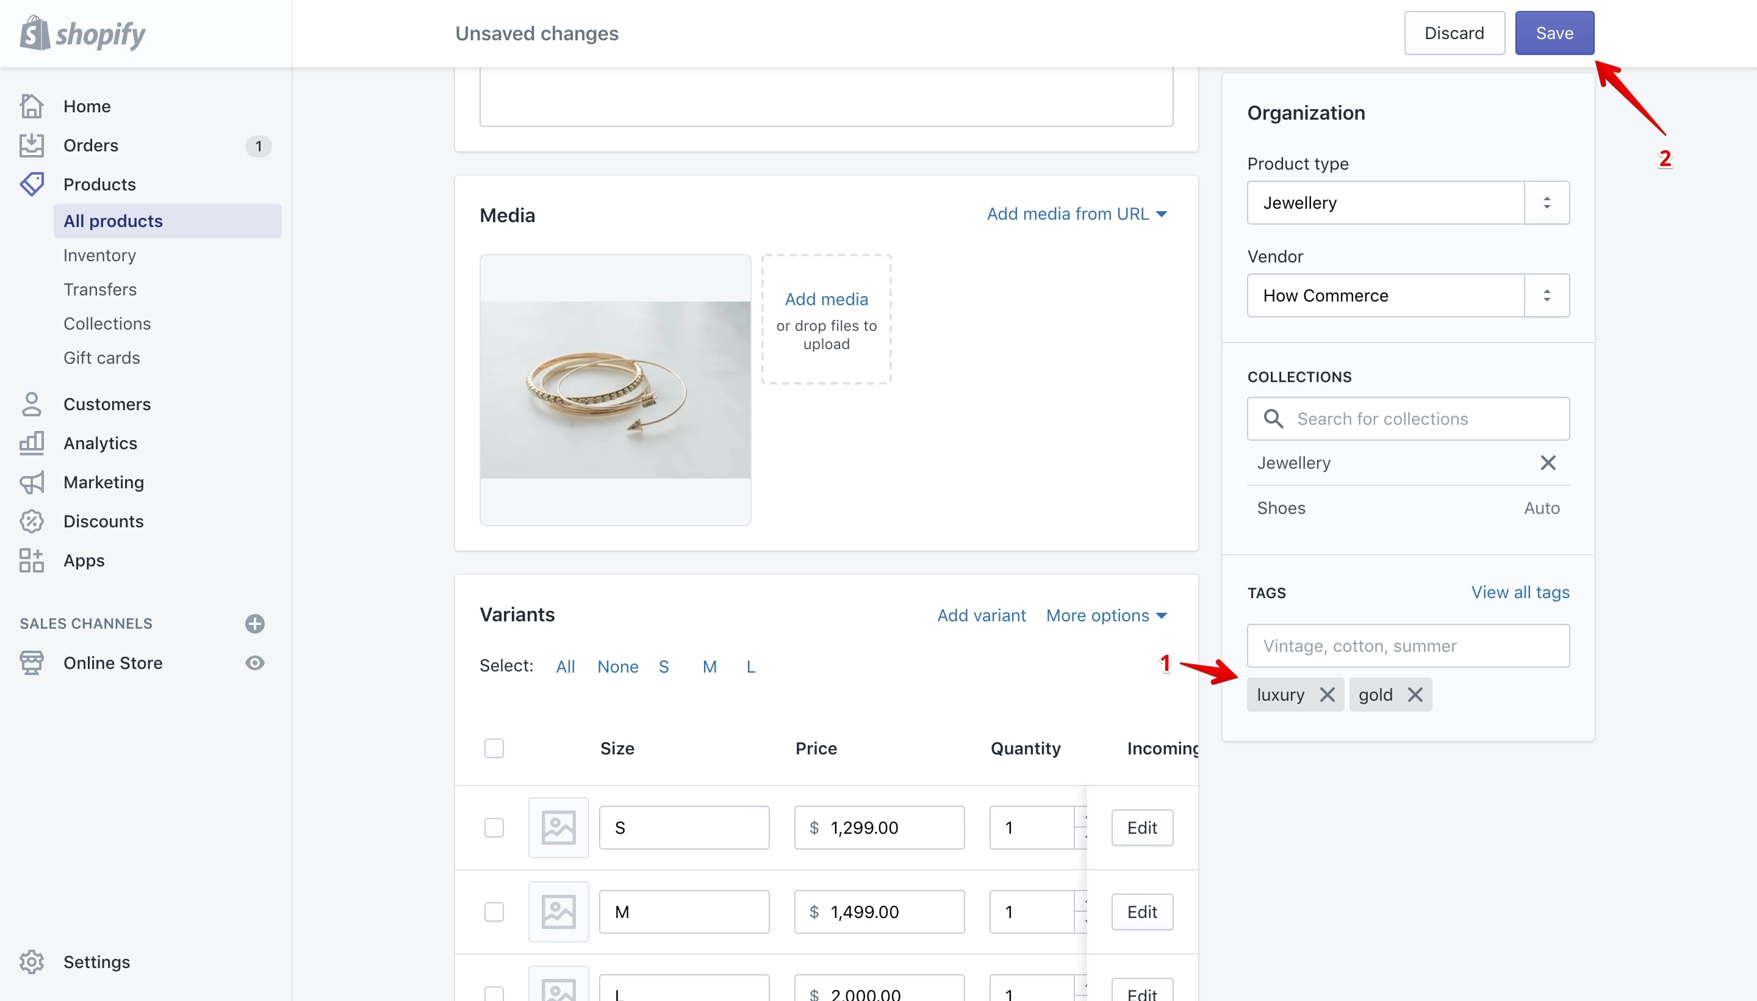Click the Analytics bar chart icon
This screenshot has width=1757, height=1001.
click(x=32, y=444)
